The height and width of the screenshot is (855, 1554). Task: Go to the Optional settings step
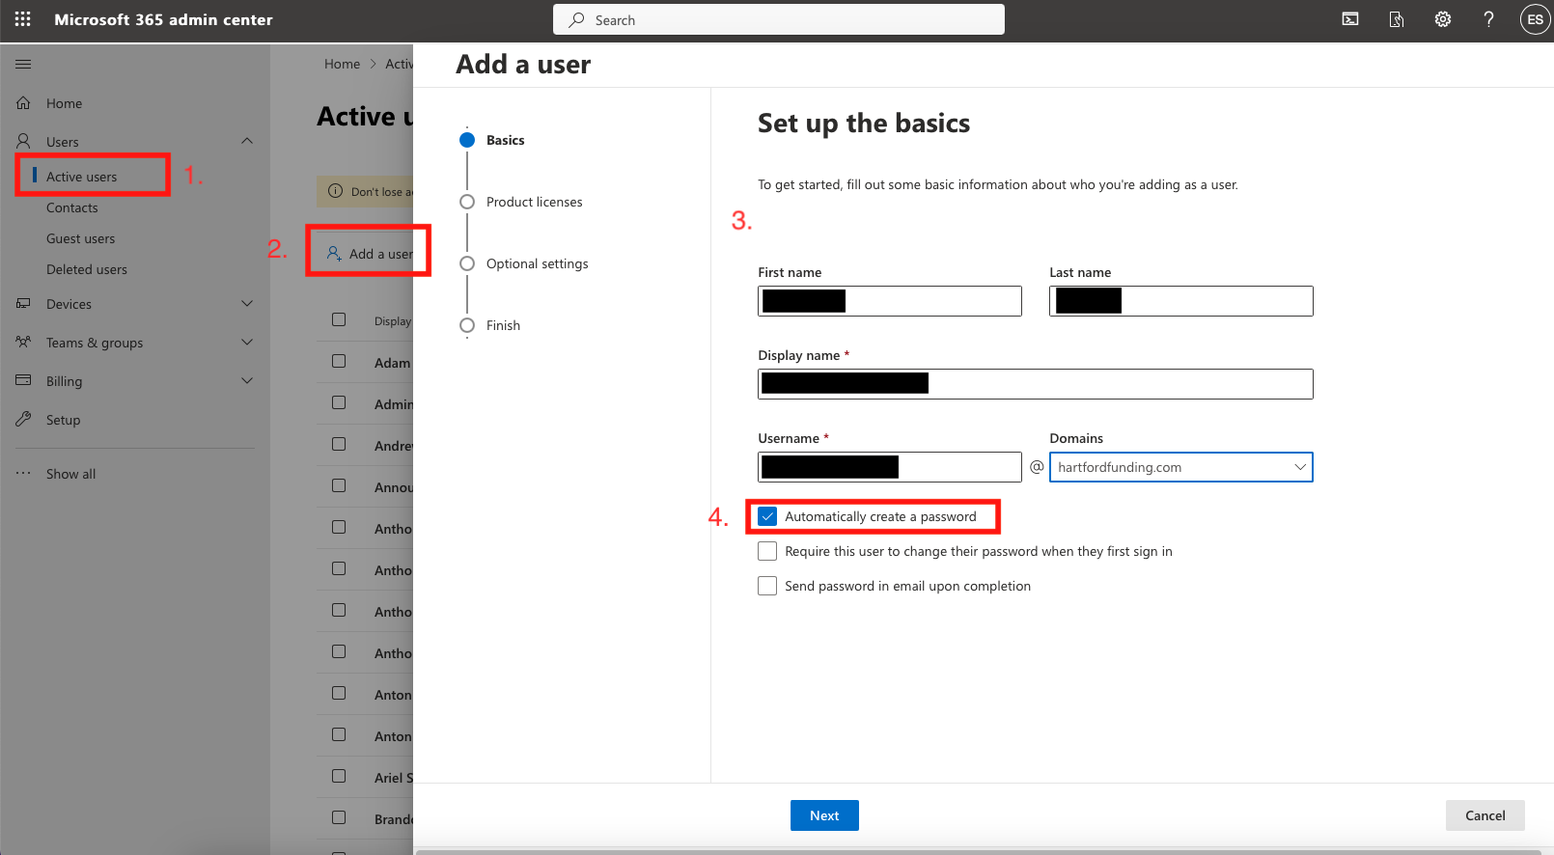pos(537,263)
